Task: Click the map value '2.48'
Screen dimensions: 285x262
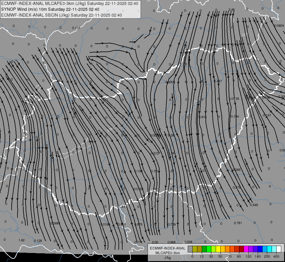Action: tap(231, 10)
